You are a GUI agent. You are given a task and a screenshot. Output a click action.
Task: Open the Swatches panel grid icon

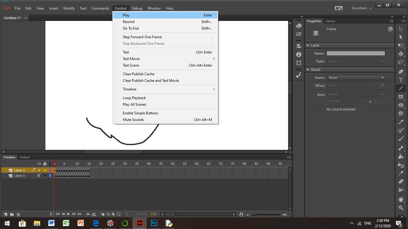pos(298,34)
